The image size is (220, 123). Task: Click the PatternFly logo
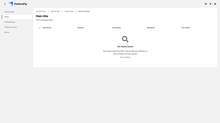[x=18, y=4]
